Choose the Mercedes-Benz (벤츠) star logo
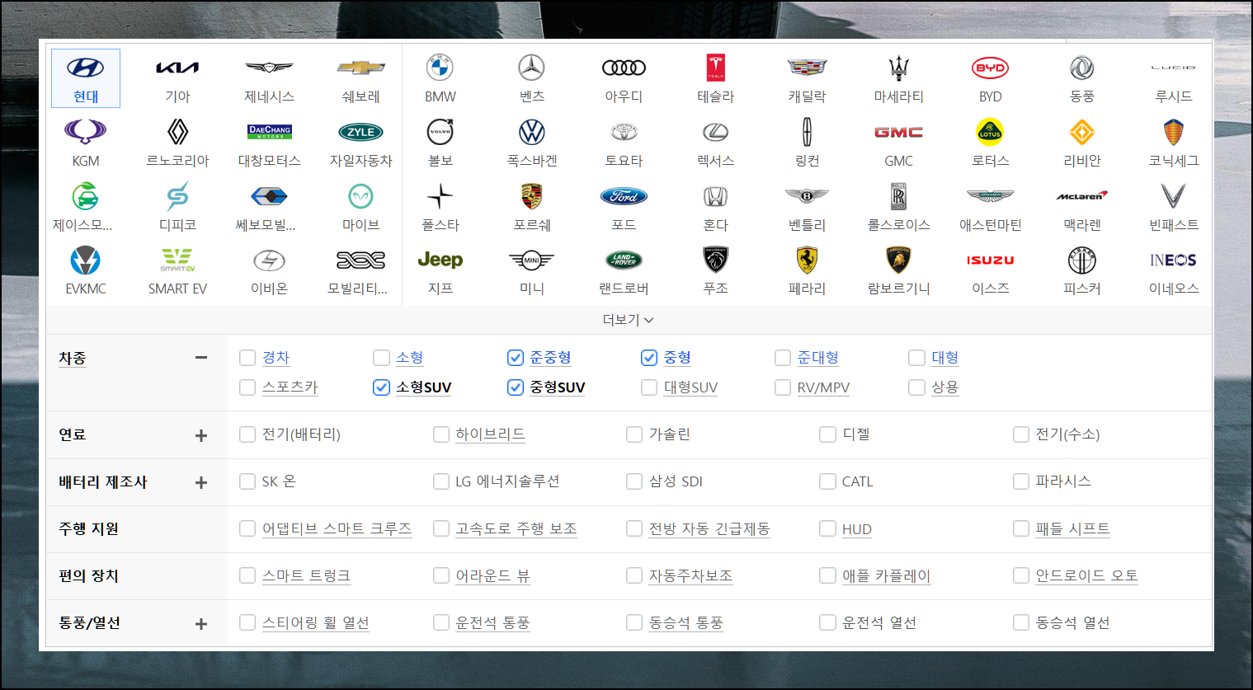The width and height of the screenshot is (1253, 690). 532,68
